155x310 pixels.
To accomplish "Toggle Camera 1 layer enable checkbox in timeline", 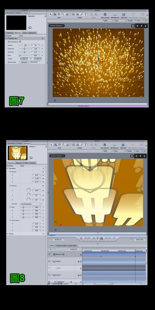I will tap(49, 255).
